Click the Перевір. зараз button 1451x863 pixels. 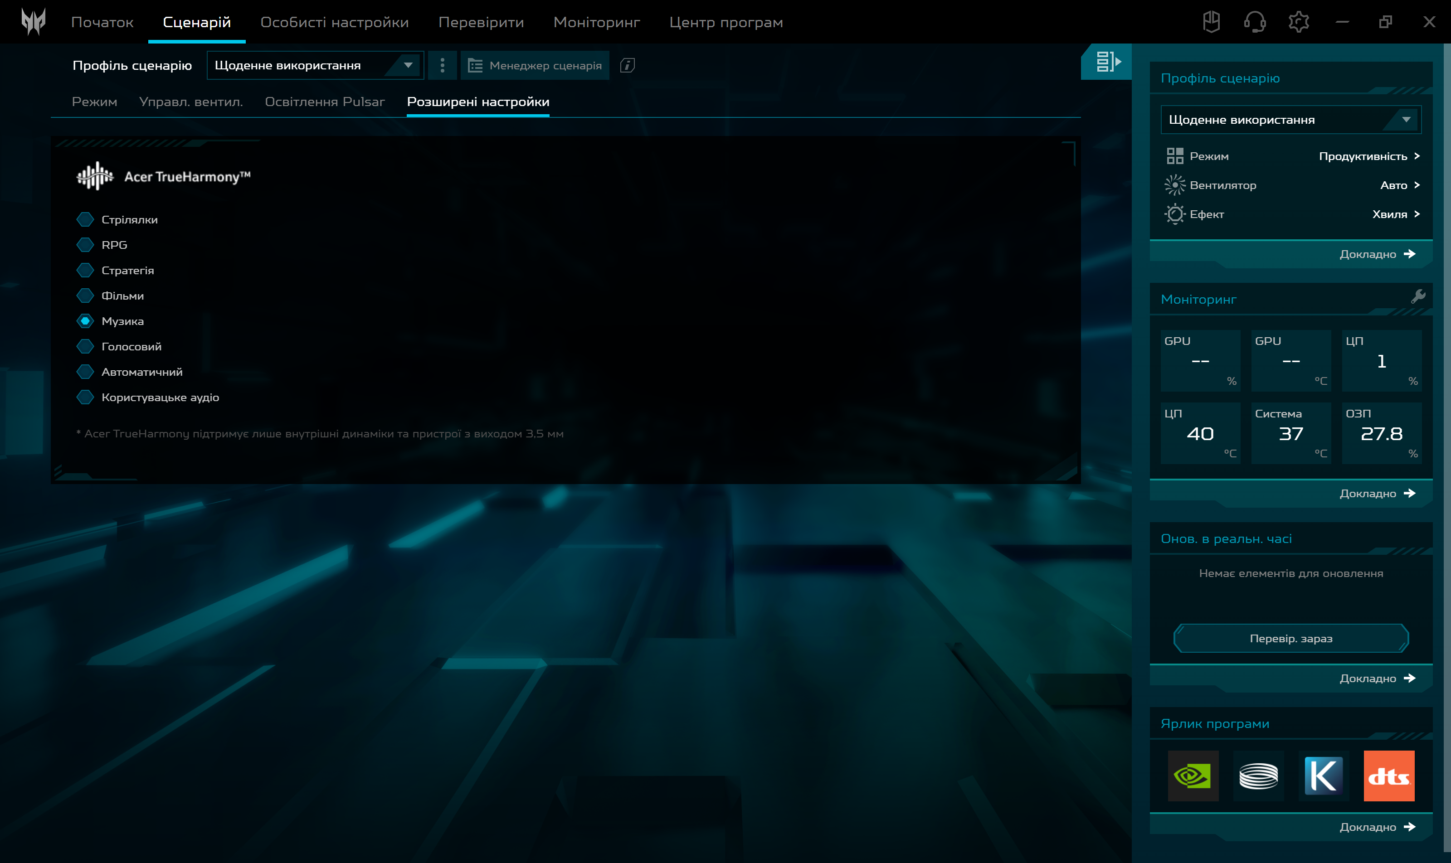click(1291, 639)
